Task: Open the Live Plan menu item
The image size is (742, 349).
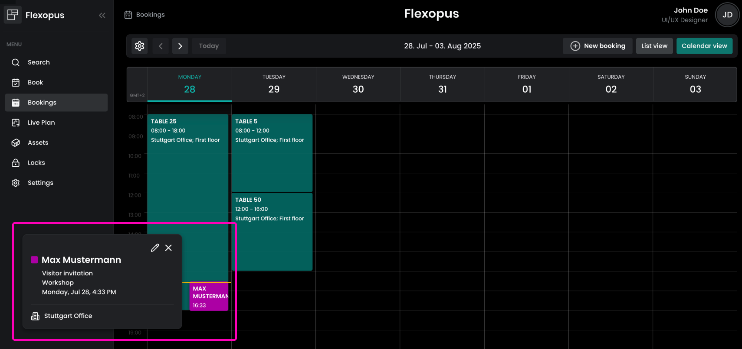Action: coord(41,123)
